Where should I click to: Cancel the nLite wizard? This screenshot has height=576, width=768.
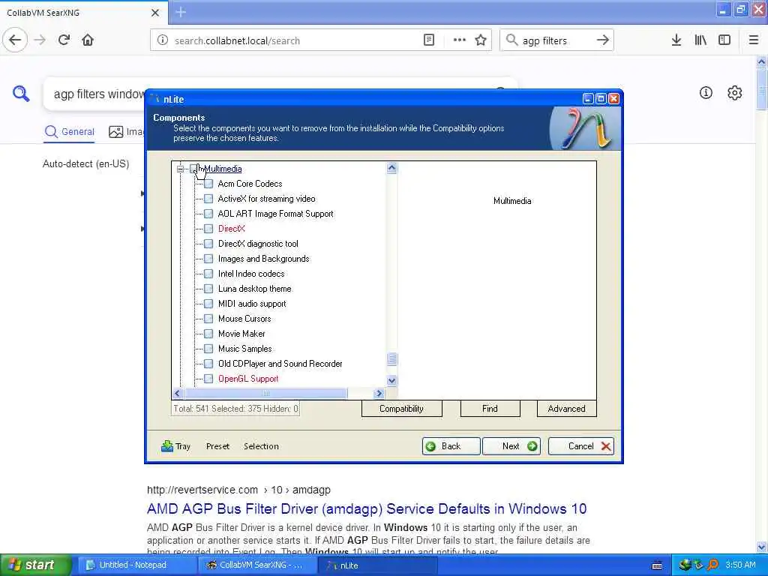coord(581,446)
